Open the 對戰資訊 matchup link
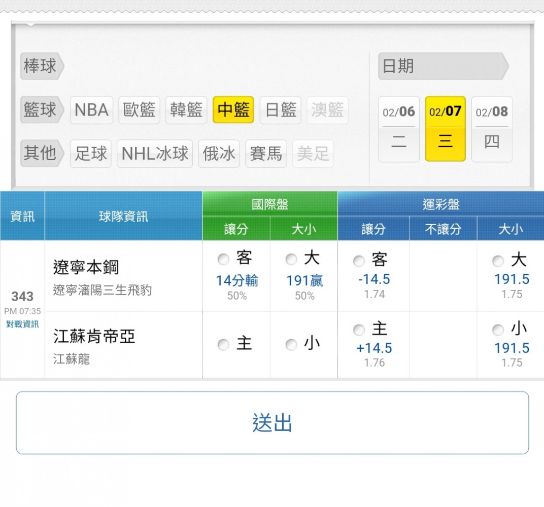544x507 pixels. click(x=22, y=324)
